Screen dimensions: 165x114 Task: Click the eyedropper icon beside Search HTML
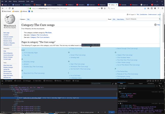pos(113,84)
